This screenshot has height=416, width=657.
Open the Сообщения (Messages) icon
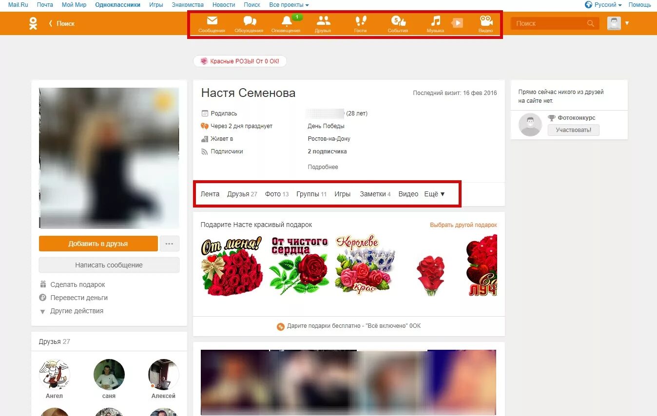point(212,23)
